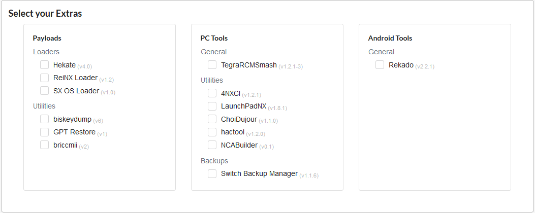Check the Hekate payload checkbox
Screen dimensions: 535x213
44,65
